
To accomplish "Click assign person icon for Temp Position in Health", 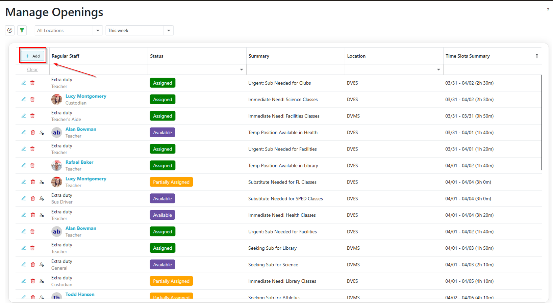I will (x=42, y=133).
